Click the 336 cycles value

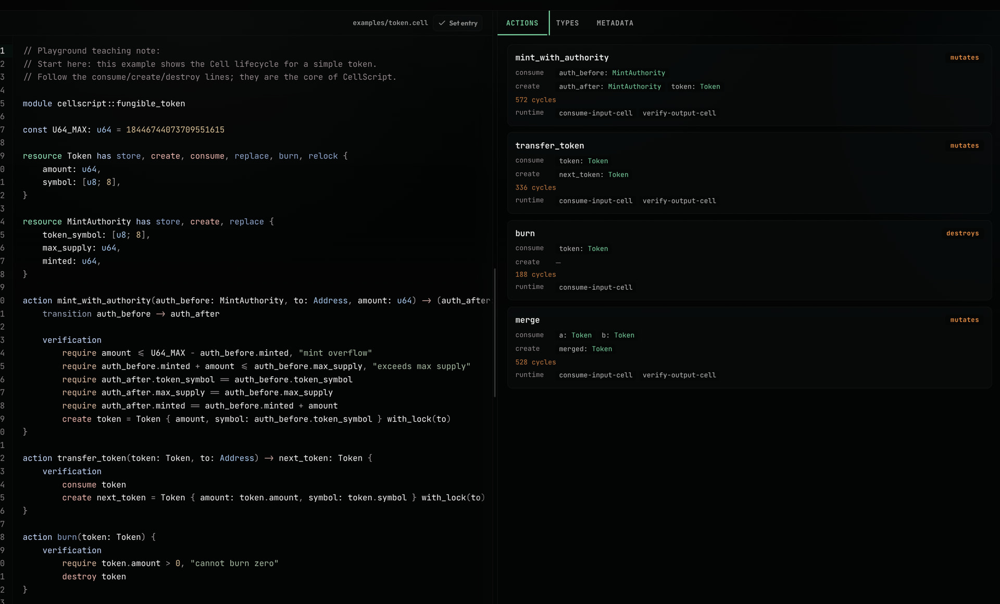(535, 187)
